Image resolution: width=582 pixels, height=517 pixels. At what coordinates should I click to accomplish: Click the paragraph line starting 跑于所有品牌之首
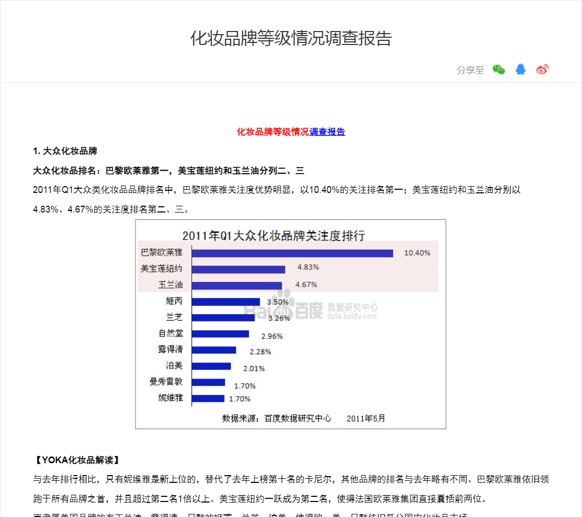tap(260, 499)
